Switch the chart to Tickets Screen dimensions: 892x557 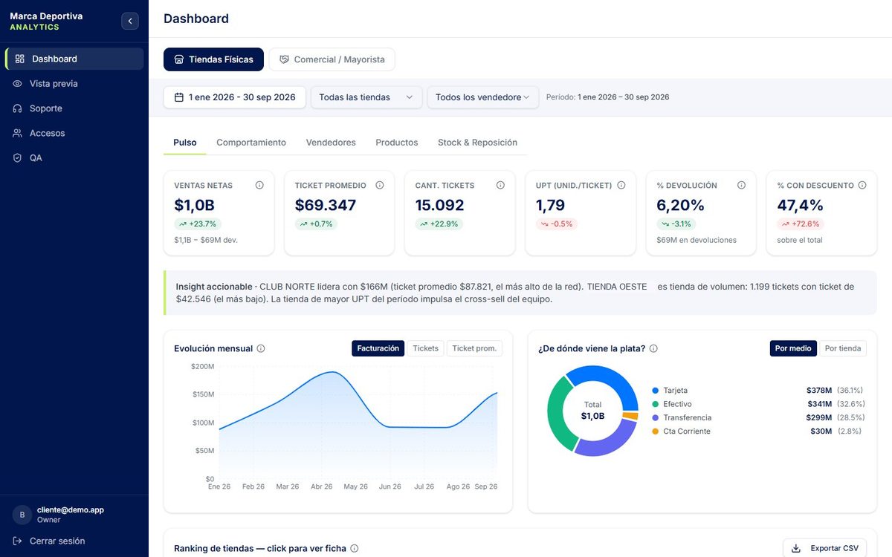tap(426, 348)
